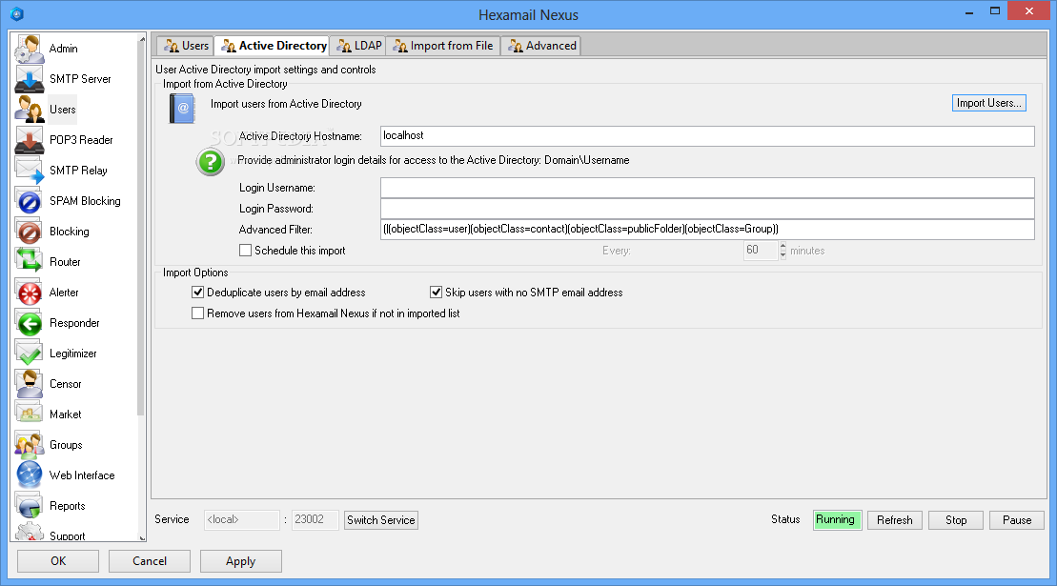The height and width of the screenshot is (586, 1057).
Task: Click the Web Interface sidebar label
Action: [x=82, y=475]
